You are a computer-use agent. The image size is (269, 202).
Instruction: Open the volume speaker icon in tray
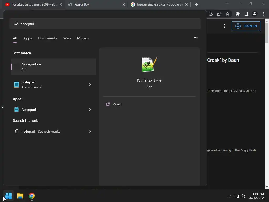pyautogui.click(x=243, y=196)
